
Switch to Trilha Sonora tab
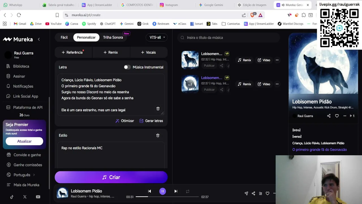[x=113, y=37]
